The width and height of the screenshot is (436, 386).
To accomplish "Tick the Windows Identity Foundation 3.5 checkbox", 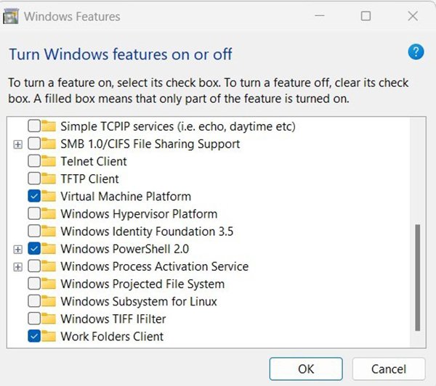I will click(x=34, y=231).
